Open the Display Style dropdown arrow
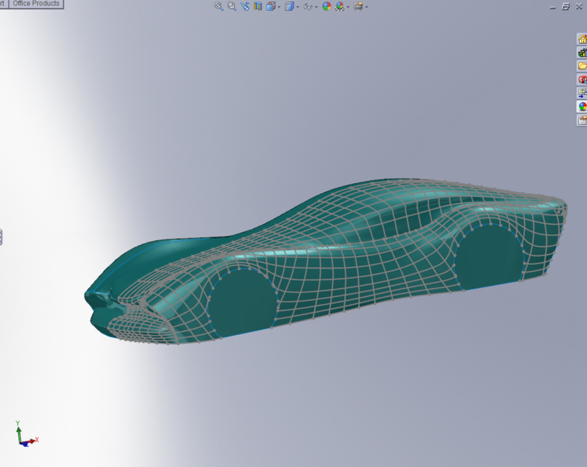Image resolution: width=587 pixels, height=467 pixels. point(297,7)
